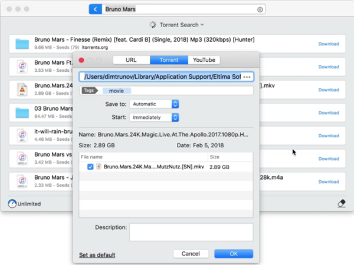
Task: Open the Torrent Search dropdown
Action: (x=182, y=25)
